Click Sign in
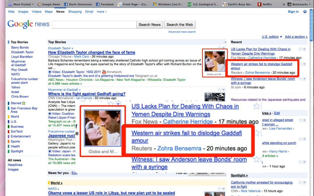This screenshot has width=314, height=196. 293,12
